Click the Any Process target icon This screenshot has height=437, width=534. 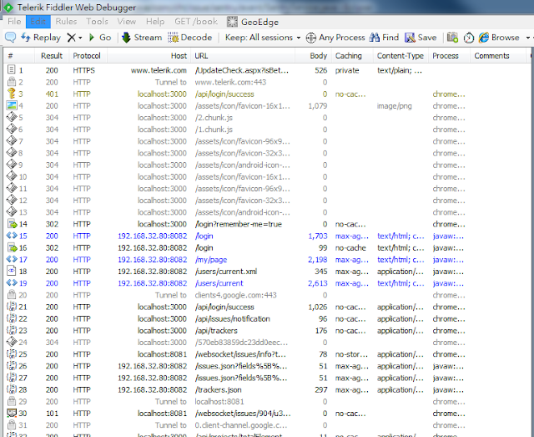(x=310, y=38)
